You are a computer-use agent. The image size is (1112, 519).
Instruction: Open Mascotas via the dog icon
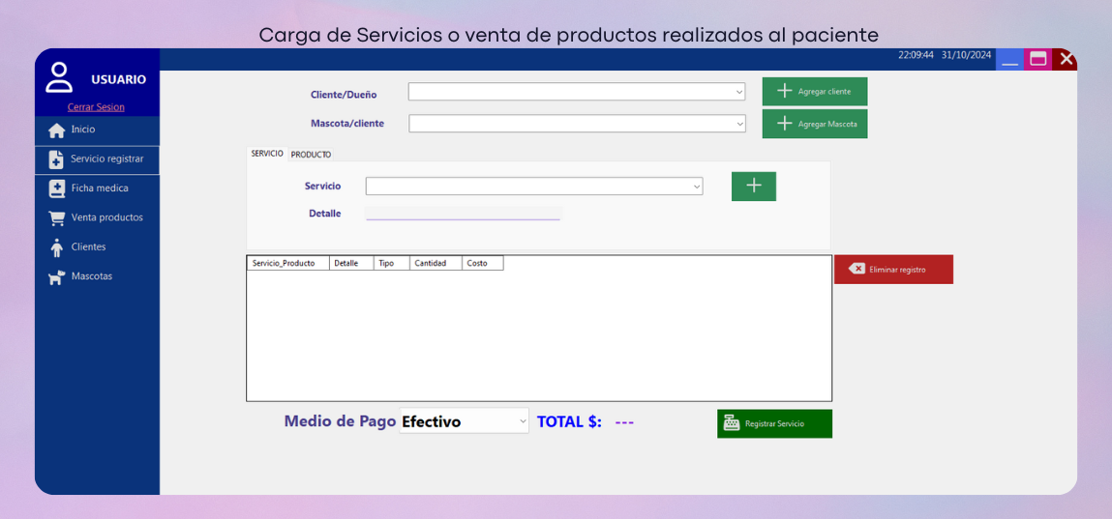(57, 277)
